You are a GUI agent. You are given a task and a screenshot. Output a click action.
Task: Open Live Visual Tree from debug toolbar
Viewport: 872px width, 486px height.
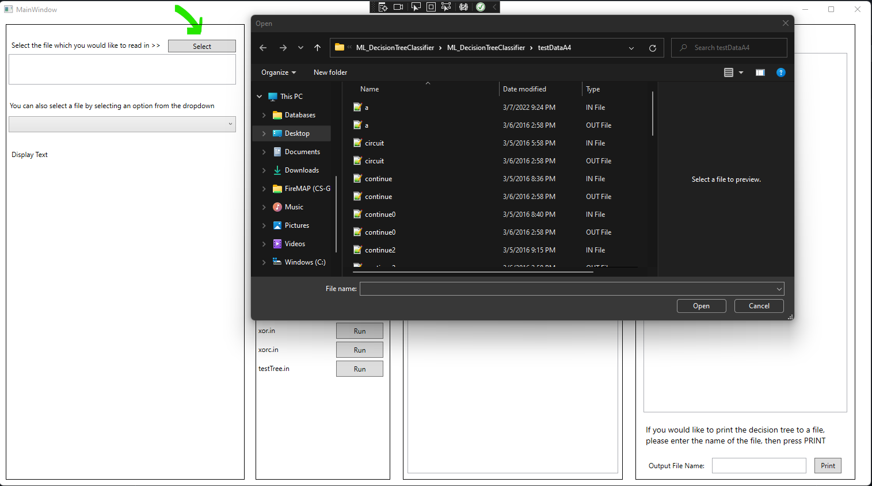(383, 7)
